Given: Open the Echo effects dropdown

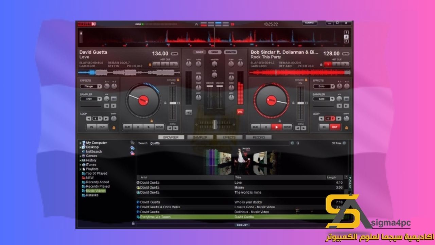Looking at the screenshot, I should tap(332, 86).
